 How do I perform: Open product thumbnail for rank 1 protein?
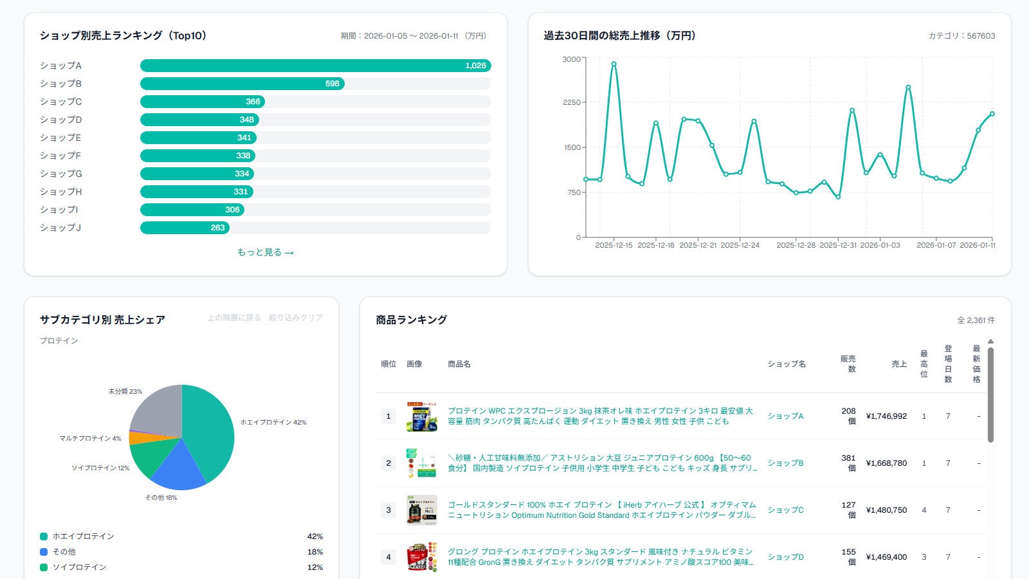click(422, 416)
